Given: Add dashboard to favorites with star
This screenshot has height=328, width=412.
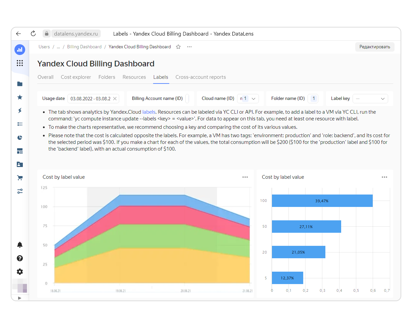Looking at the screenshot, I should click(178, 47).
